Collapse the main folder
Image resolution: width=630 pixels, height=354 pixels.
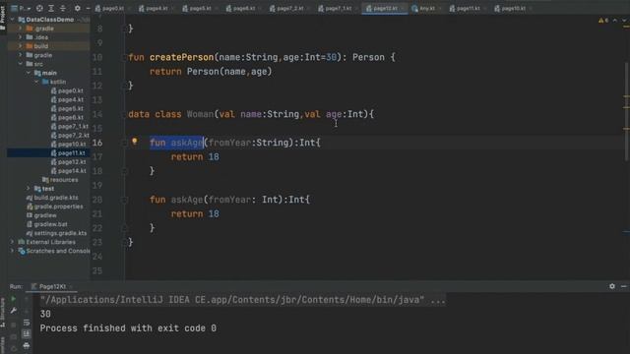click(29, 73)
